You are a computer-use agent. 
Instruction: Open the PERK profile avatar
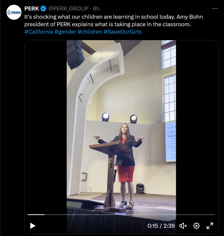[14, 12]
